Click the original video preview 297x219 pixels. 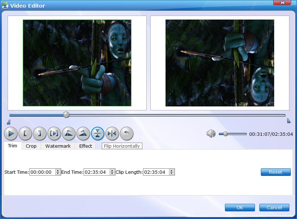tap(77, 63)
